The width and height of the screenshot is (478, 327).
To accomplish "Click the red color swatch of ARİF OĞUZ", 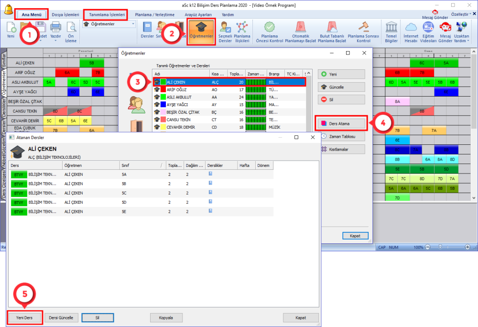I will [x=163, y=89].
